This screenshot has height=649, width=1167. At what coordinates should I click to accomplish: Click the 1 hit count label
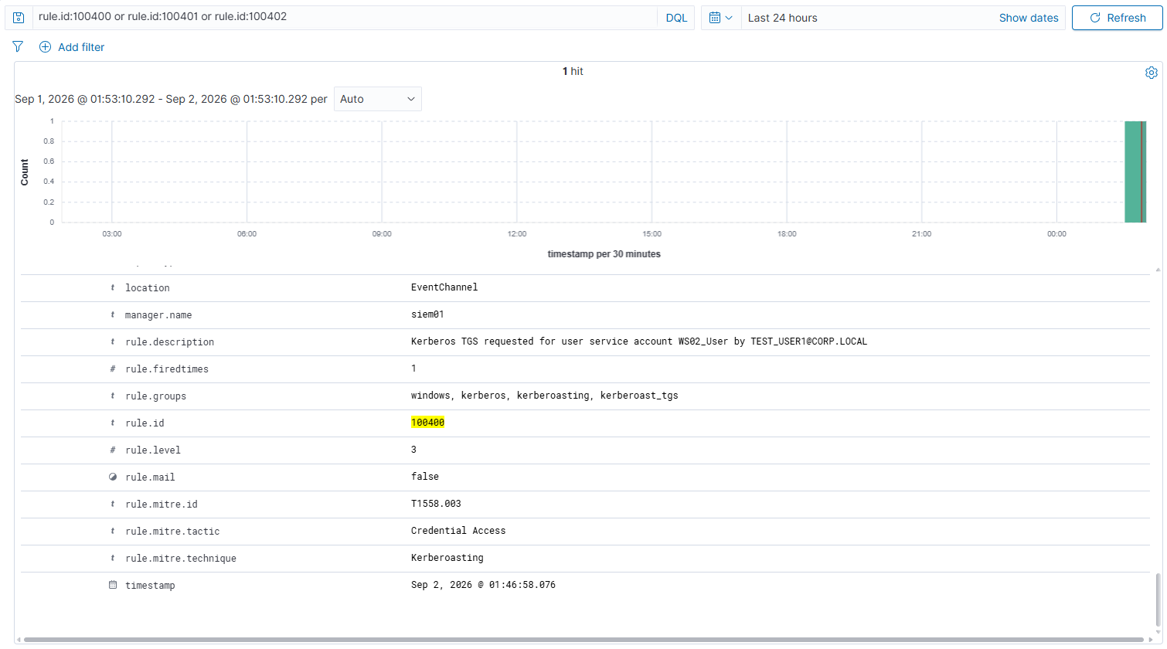[573, 71]
